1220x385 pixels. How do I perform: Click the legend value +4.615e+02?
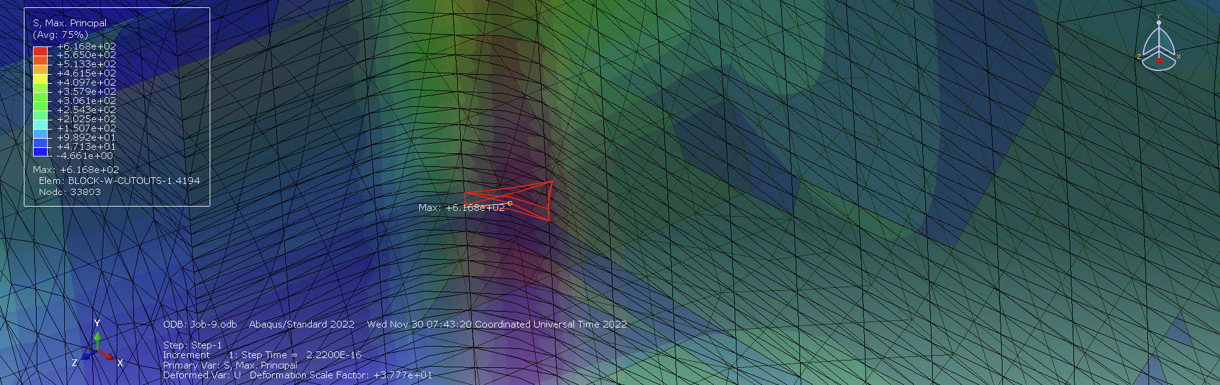coord(86,73)
